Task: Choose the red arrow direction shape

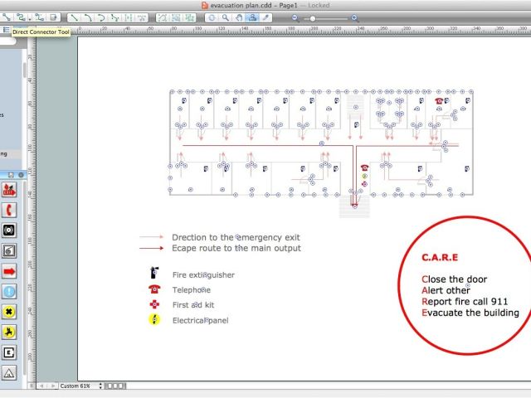Action: click(9, 271)
